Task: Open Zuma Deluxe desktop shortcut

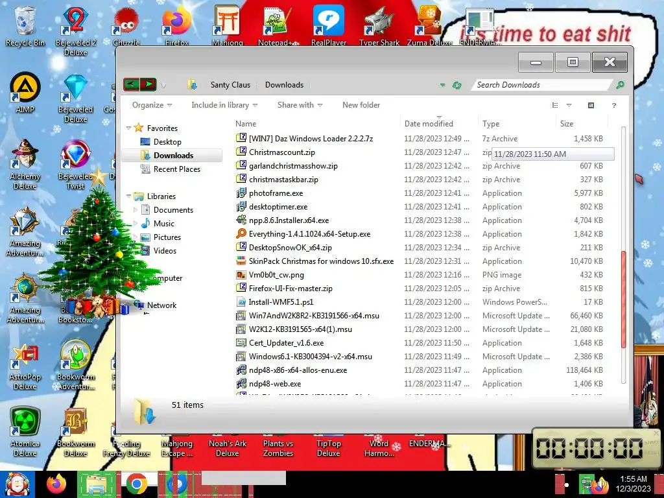Action: 429,26
